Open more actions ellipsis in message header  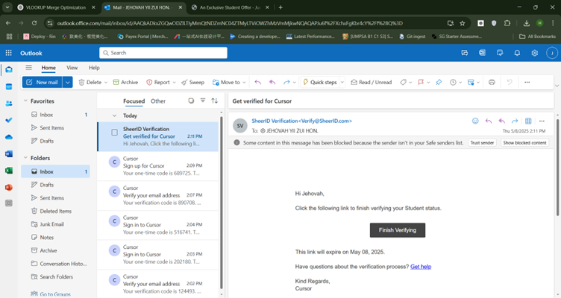tap(542, 121)
